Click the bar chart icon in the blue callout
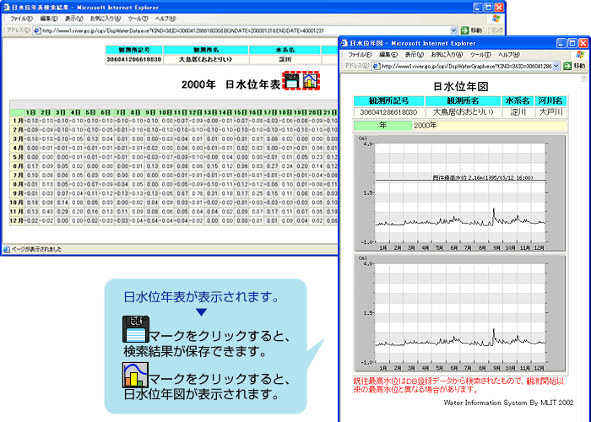The image size is (591, 422). (135, 375)
